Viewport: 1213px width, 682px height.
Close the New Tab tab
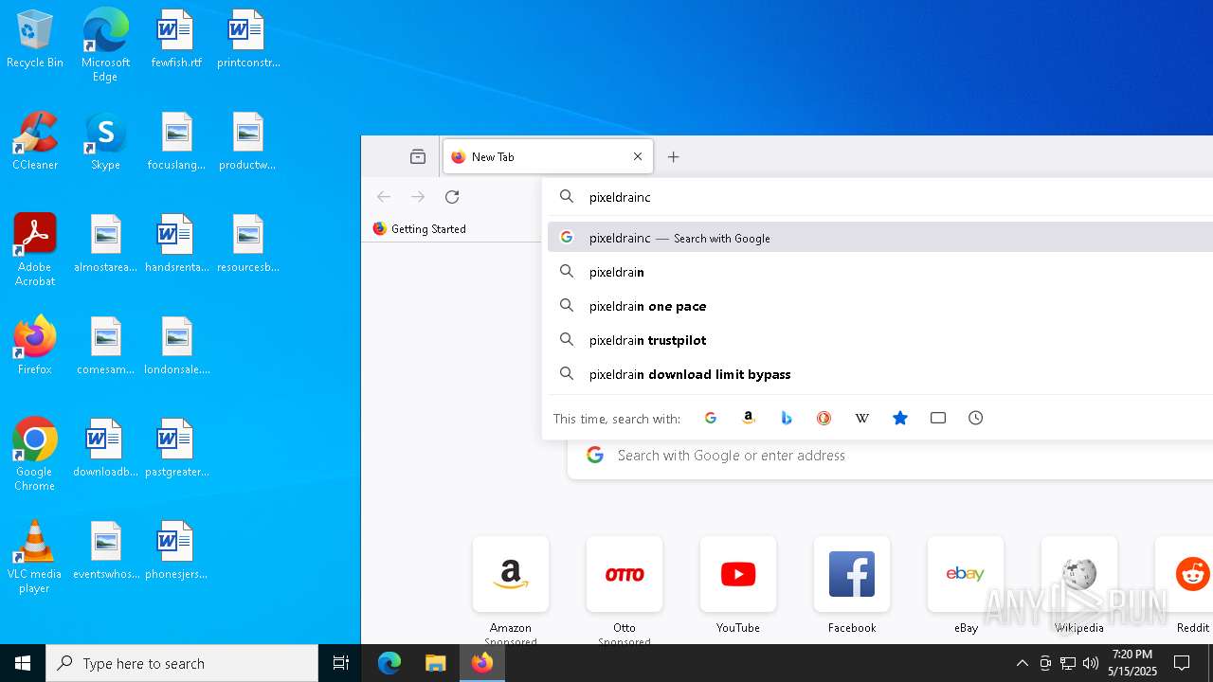pos(638,157)
